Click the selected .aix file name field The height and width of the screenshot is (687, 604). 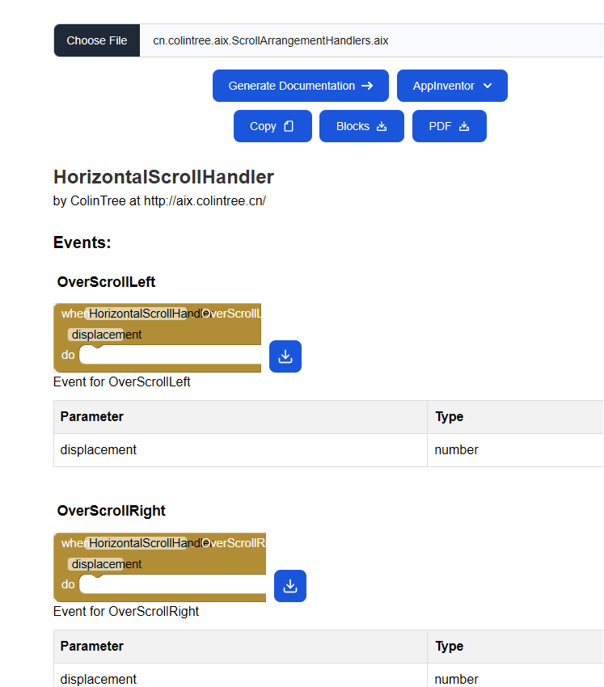pyautogui.click(x=270, y=40)
